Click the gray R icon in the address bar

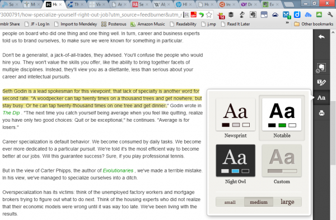coord(186,15)
